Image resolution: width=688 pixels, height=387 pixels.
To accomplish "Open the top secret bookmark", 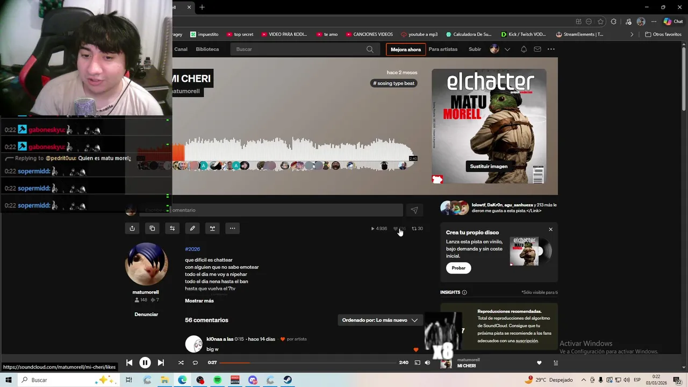I will coord(240,34).
